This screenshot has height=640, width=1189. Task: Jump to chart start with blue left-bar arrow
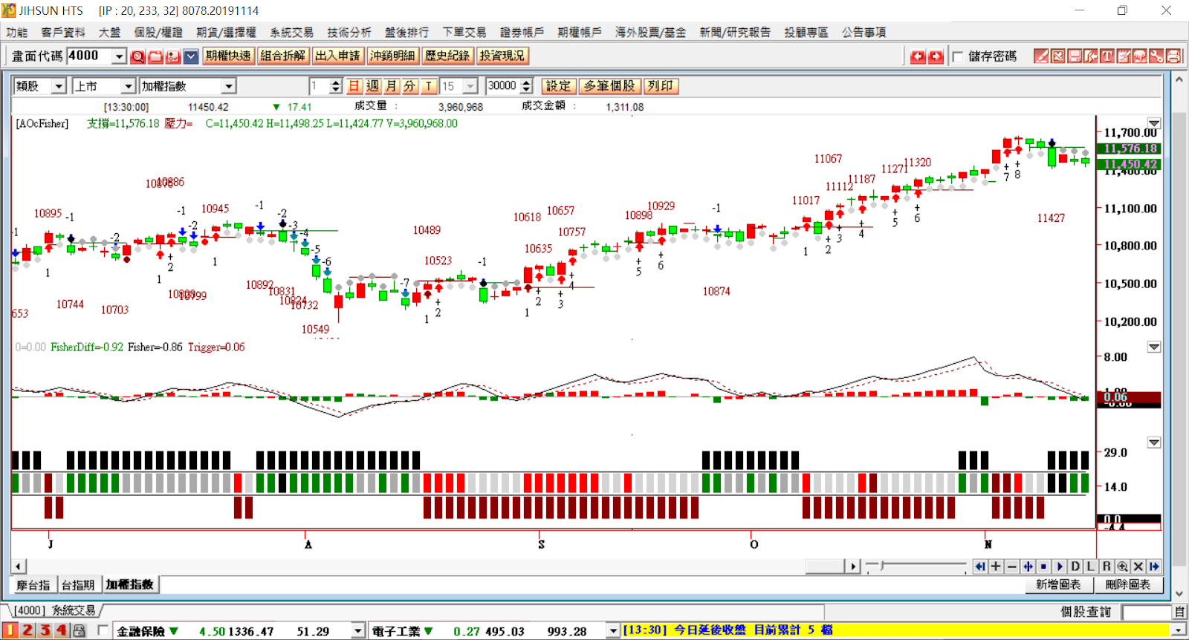[980, 566]
